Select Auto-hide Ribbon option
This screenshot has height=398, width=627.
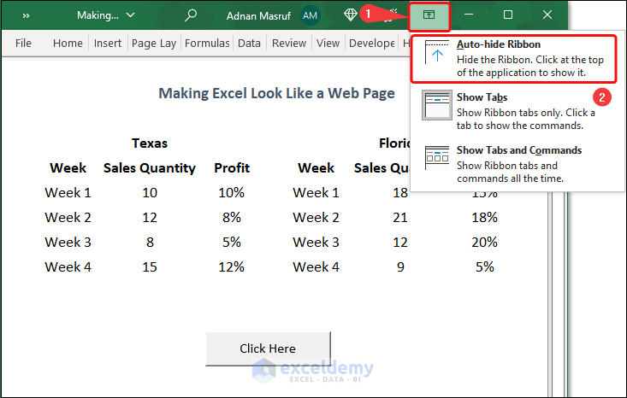coord(514,59)
